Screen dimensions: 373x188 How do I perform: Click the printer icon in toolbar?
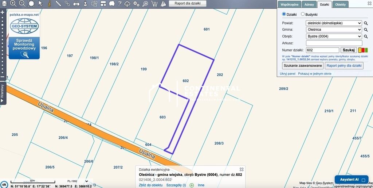(76, 4)
